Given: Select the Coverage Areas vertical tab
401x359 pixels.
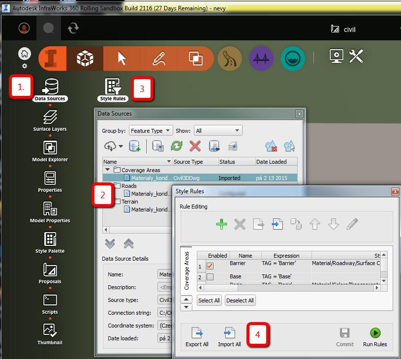Looking at the screenshot, I should coord(186,270).
